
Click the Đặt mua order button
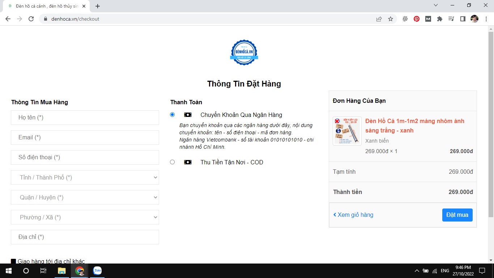[457, 215]
